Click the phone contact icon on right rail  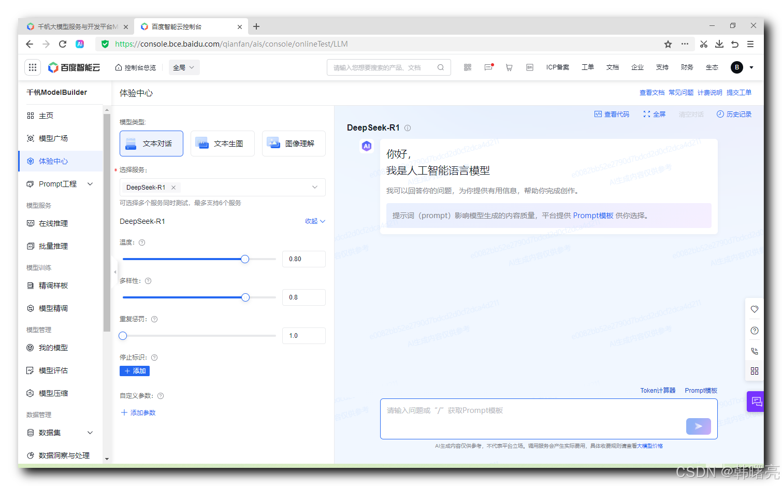point(755,351)
